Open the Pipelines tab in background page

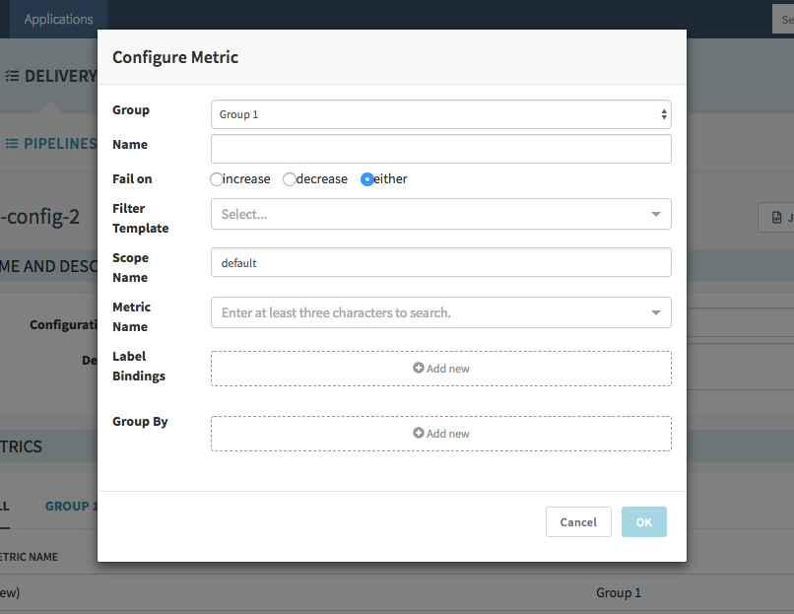click(x=50, y=143)
